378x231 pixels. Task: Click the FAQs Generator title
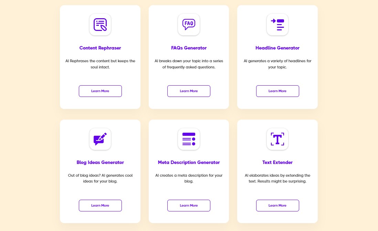pyautogui.click(x=189, y=48)
